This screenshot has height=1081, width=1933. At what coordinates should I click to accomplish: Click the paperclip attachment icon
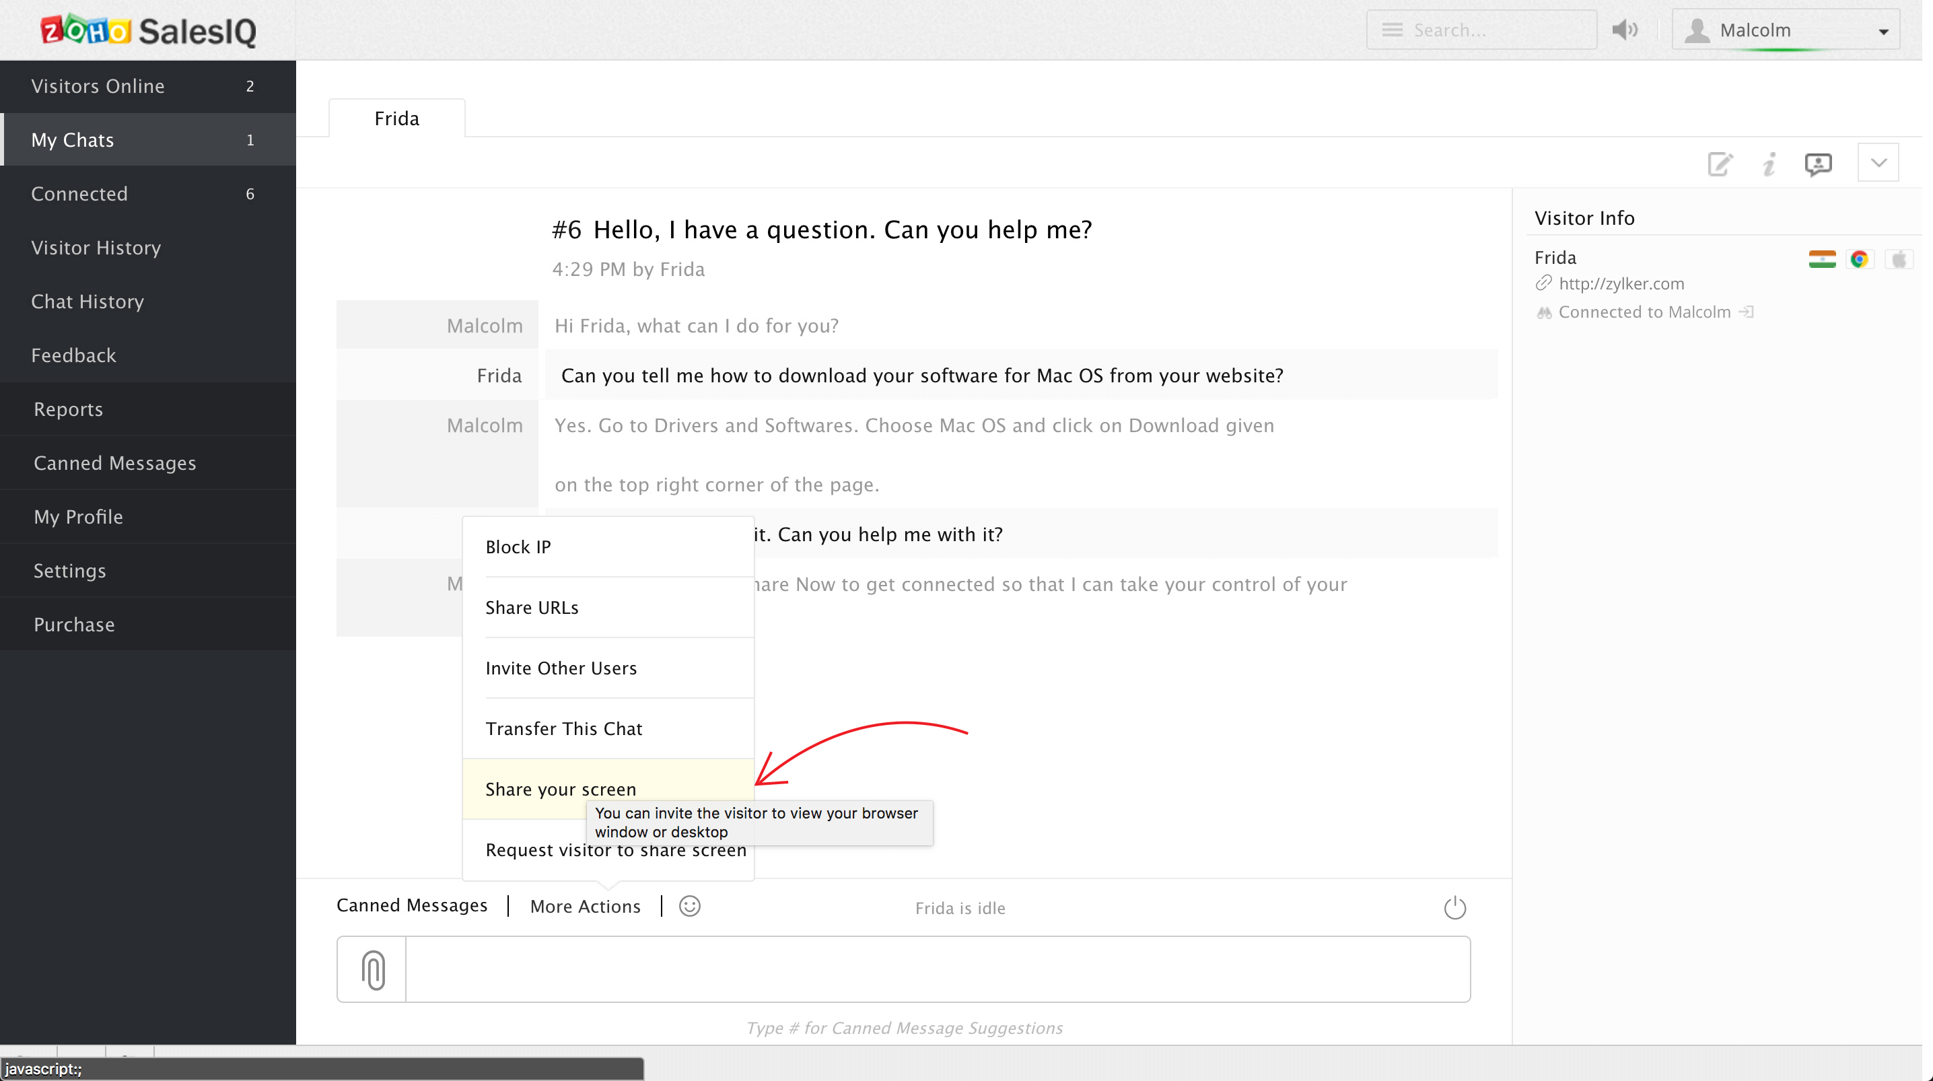point(373,969)
